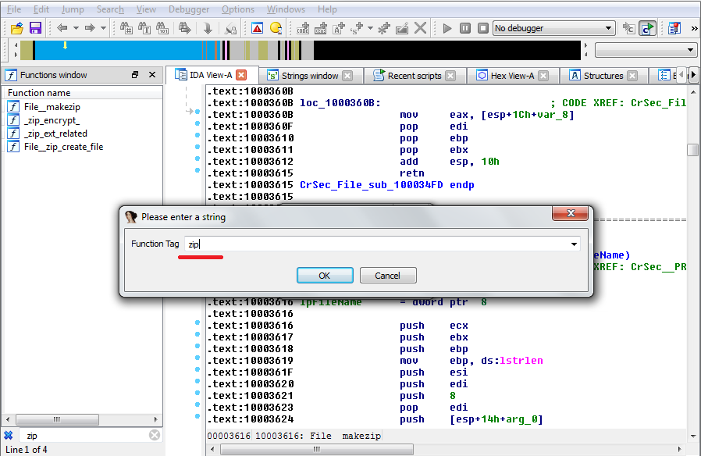Viewport: 701px width, 456px height.
Task: Select the File__makezip function
Action: 52,107
